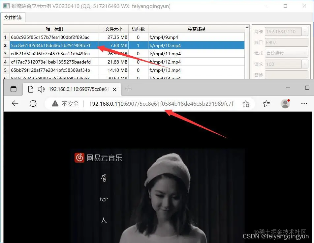Viewport: 314px width, 243px height.
Task: Open the favorites list icon
Action: [x=267, y=103]
